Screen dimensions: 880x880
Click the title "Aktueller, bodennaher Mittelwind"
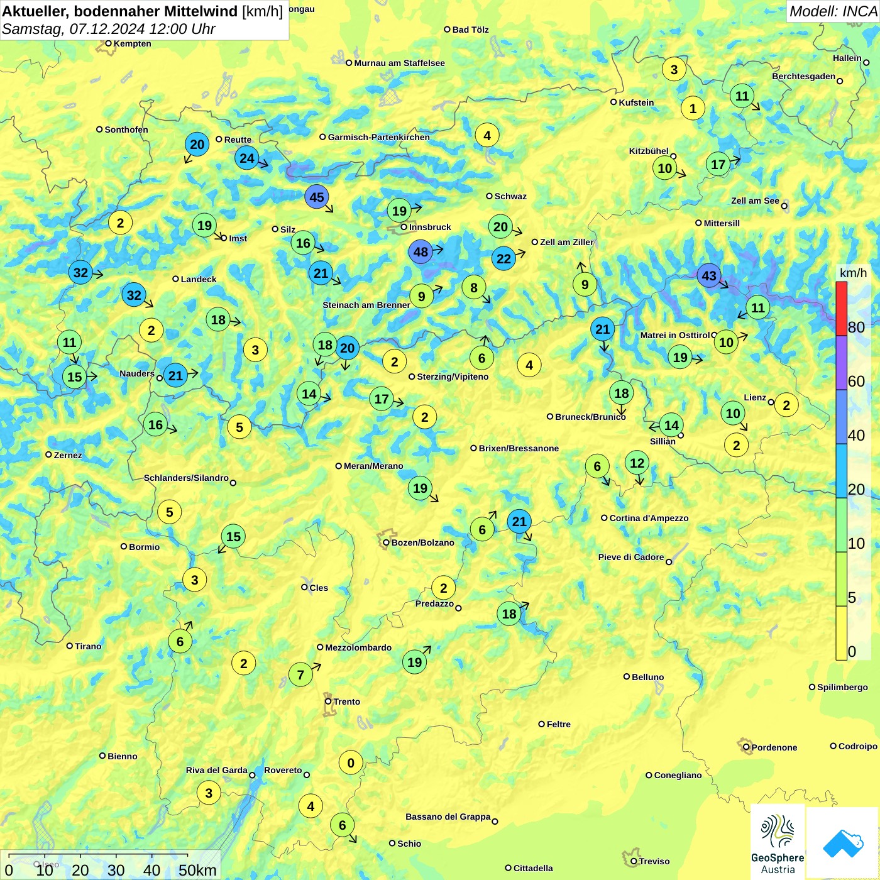tap(120, 11)
